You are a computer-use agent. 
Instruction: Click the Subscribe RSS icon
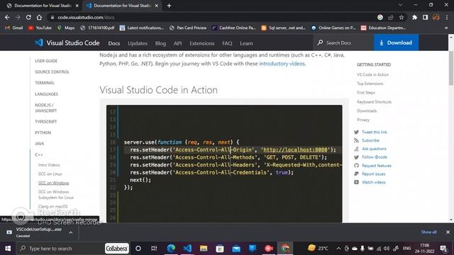[x=356, y=140]
